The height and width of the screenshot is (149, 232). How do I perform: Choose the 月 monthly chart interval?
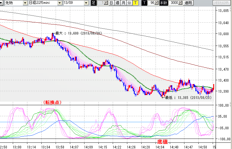pyautogui.click(x=123, y=3)
